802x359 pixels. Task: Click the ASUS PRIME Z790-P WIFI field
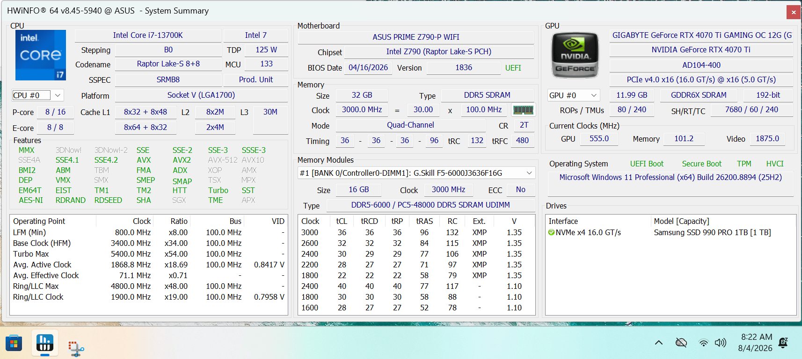tap(416, 37)
